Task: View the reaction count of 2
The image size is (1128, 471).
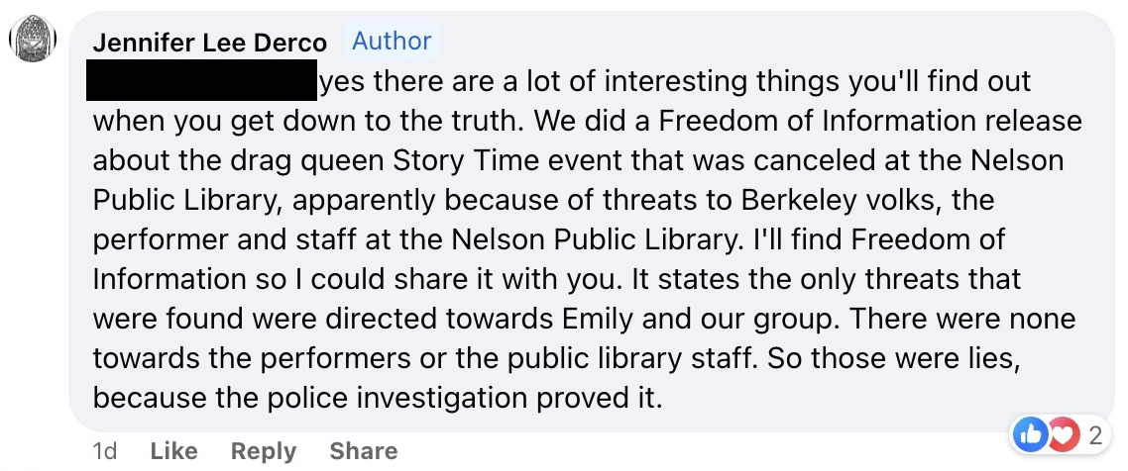Action: (x=1095, y=435)
